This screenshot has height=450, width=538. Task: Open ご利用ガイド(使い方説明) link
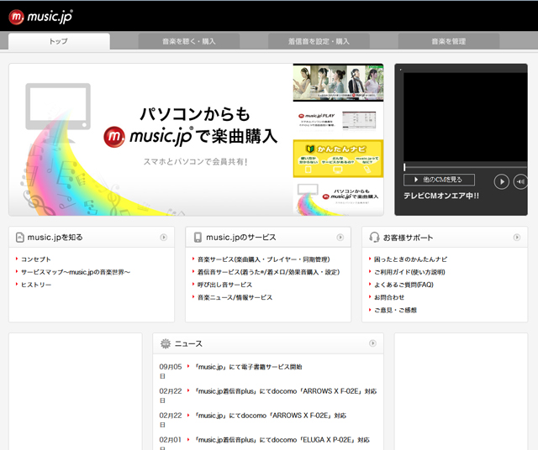[409, 272]
